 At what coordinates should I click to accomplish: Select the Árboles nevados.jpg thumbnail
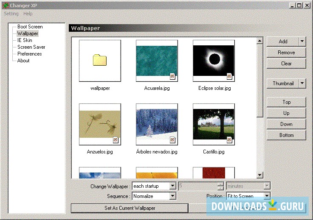(157, 124)
